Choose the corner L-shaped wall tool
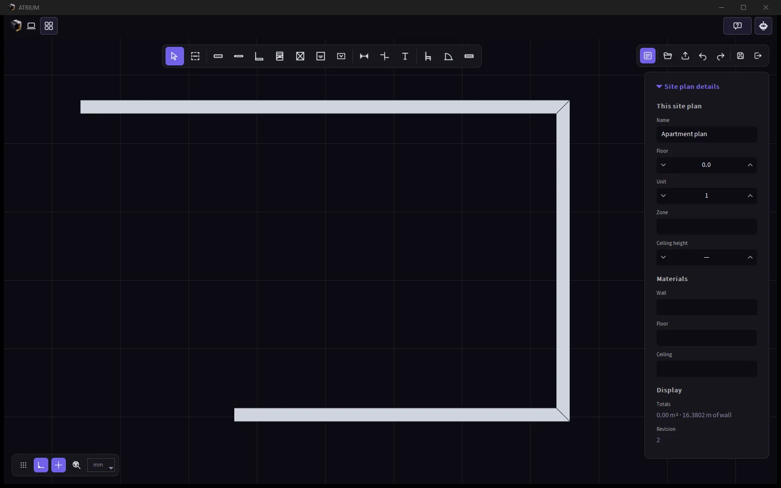781x488 pixels. [259, 56]
